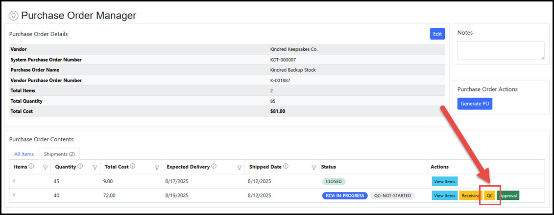Viewport: 554px width, 215px height.
Task: Open the Total Cost column filter
Action: pyautogui.click(x=157, y=168)
